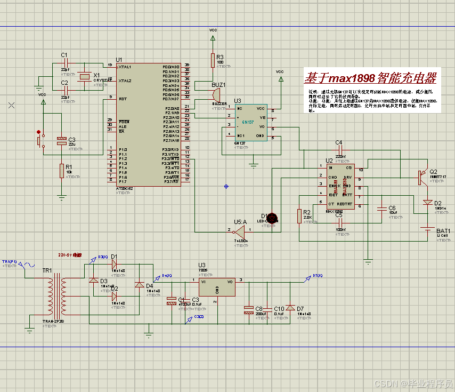455x392 pixels.
Task: Click capacitor C5 100nF below MAX1898
Action: pos(340,223)
